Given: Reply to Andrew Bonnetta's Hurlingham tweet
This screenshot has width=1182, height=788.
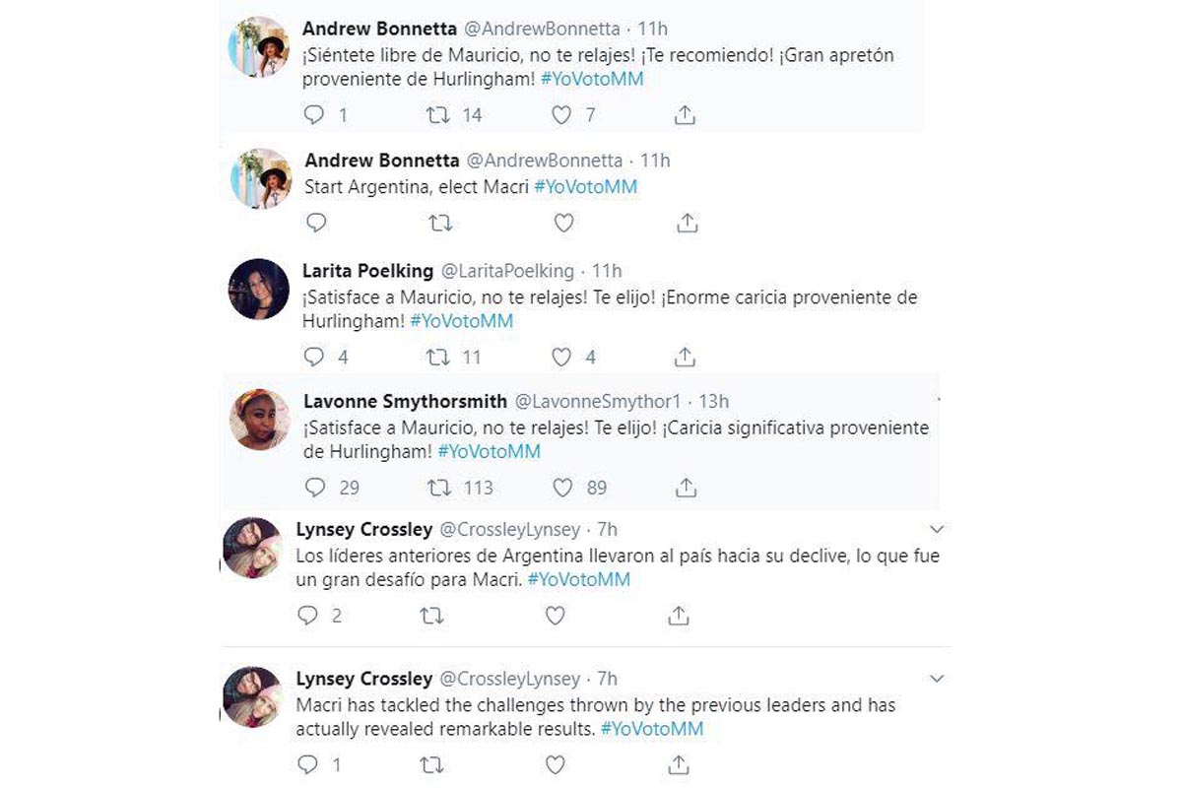Looking at the screenshot, I should 314,115.
